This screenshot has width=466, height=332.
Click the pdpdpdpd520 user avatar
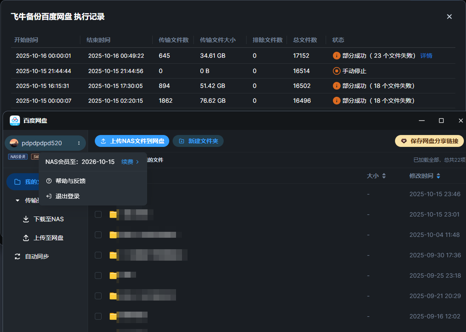[14, 143]
